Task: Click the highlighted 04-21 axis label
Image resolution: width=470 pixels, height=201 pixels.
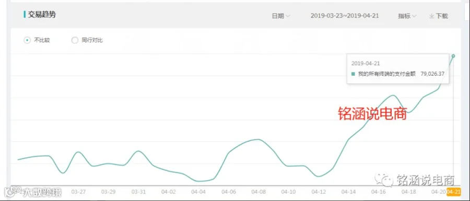Action: tap(453, 192)
